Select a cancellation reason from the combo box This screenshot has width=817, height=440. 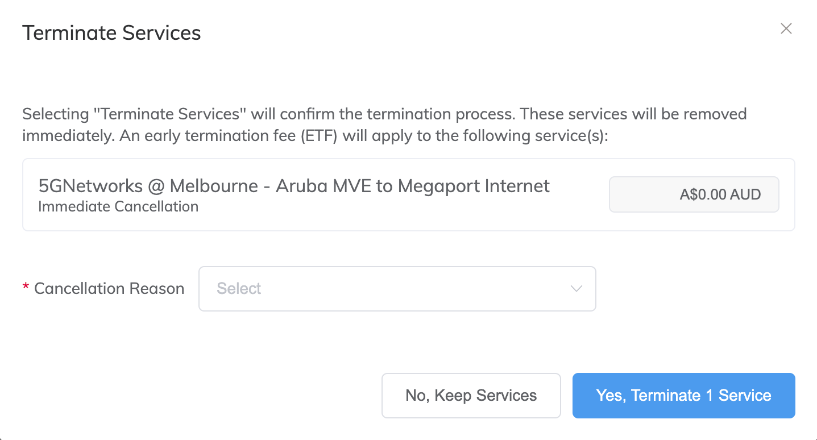pos(397,288)
